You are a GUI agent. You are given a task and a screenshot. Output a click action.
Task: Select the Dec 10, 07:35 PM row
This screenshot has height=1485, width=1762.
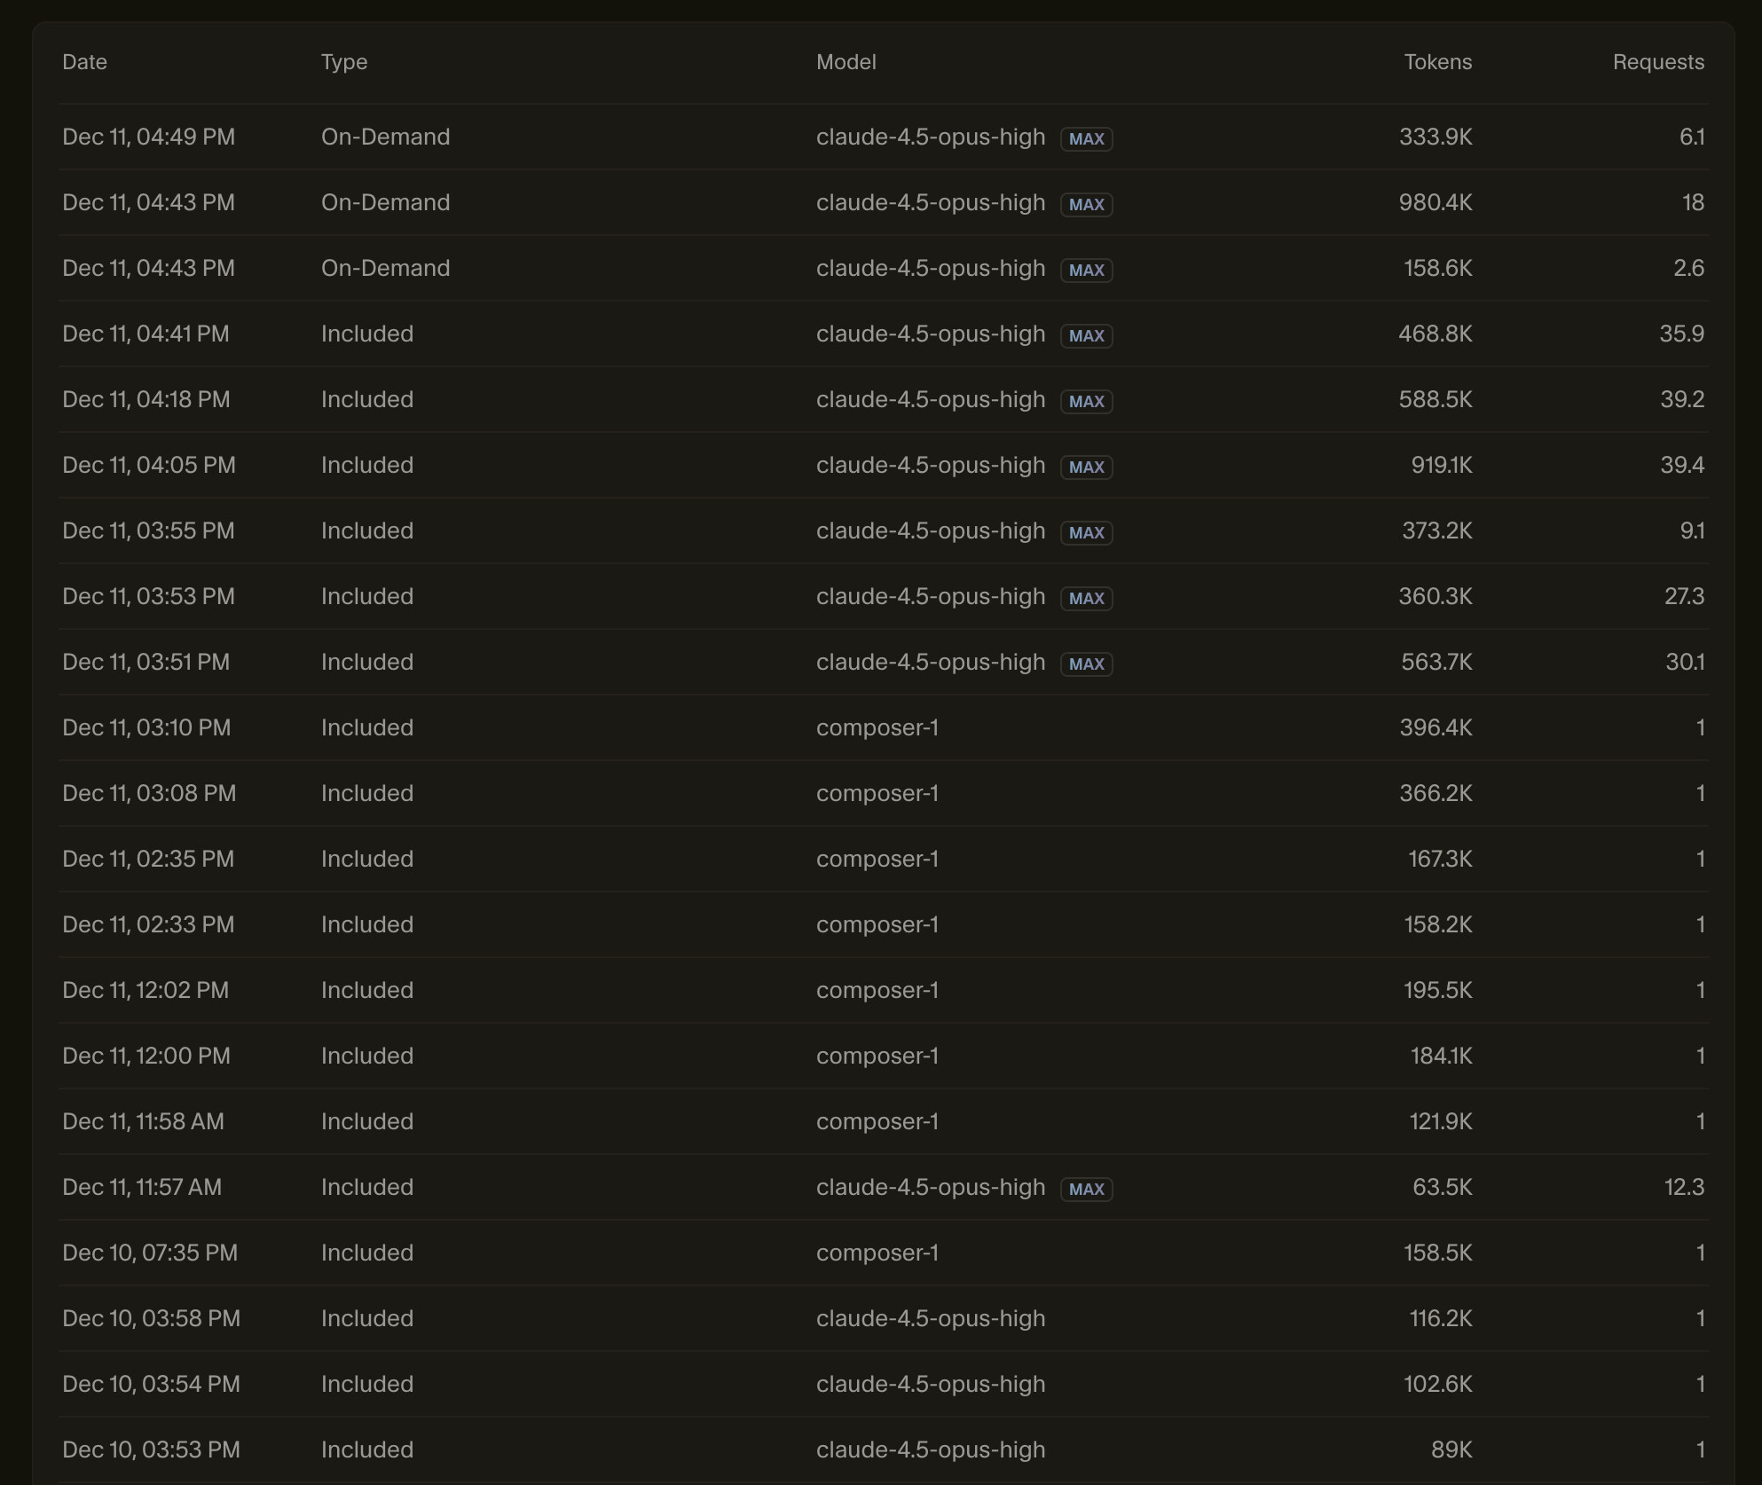click(149, 1253)
